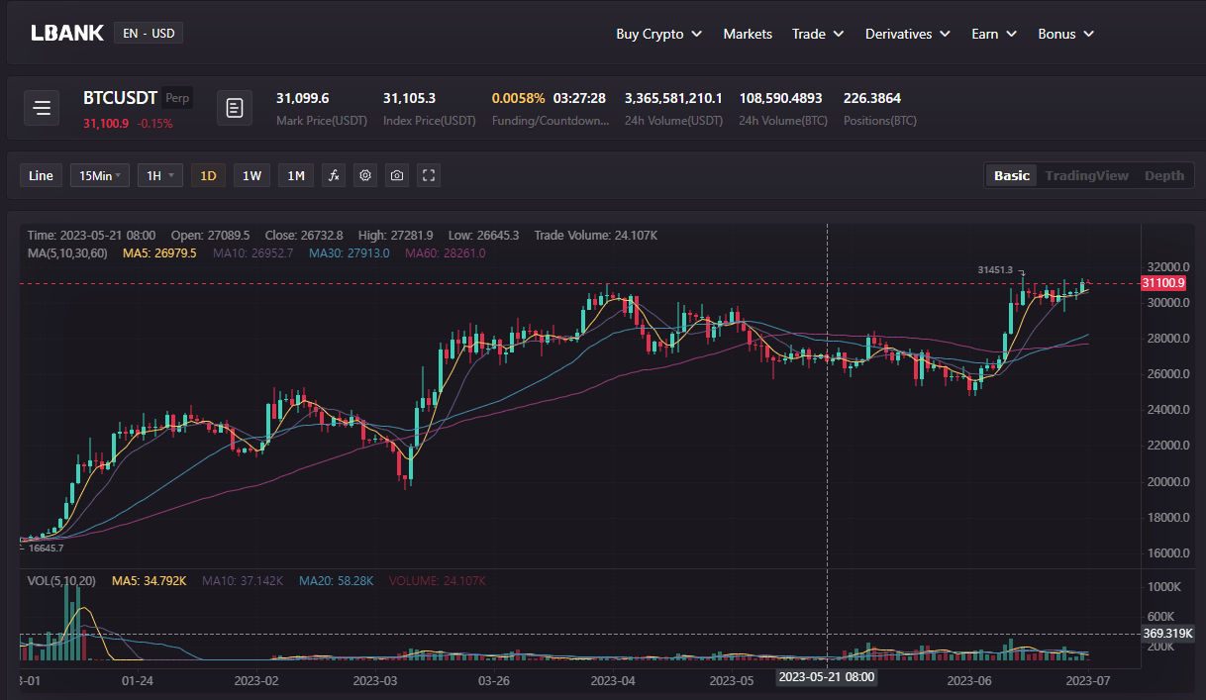Open the Derivatives menu
Image resolution: width=1206 pixels, height=700 pixels.
point(907,34)
